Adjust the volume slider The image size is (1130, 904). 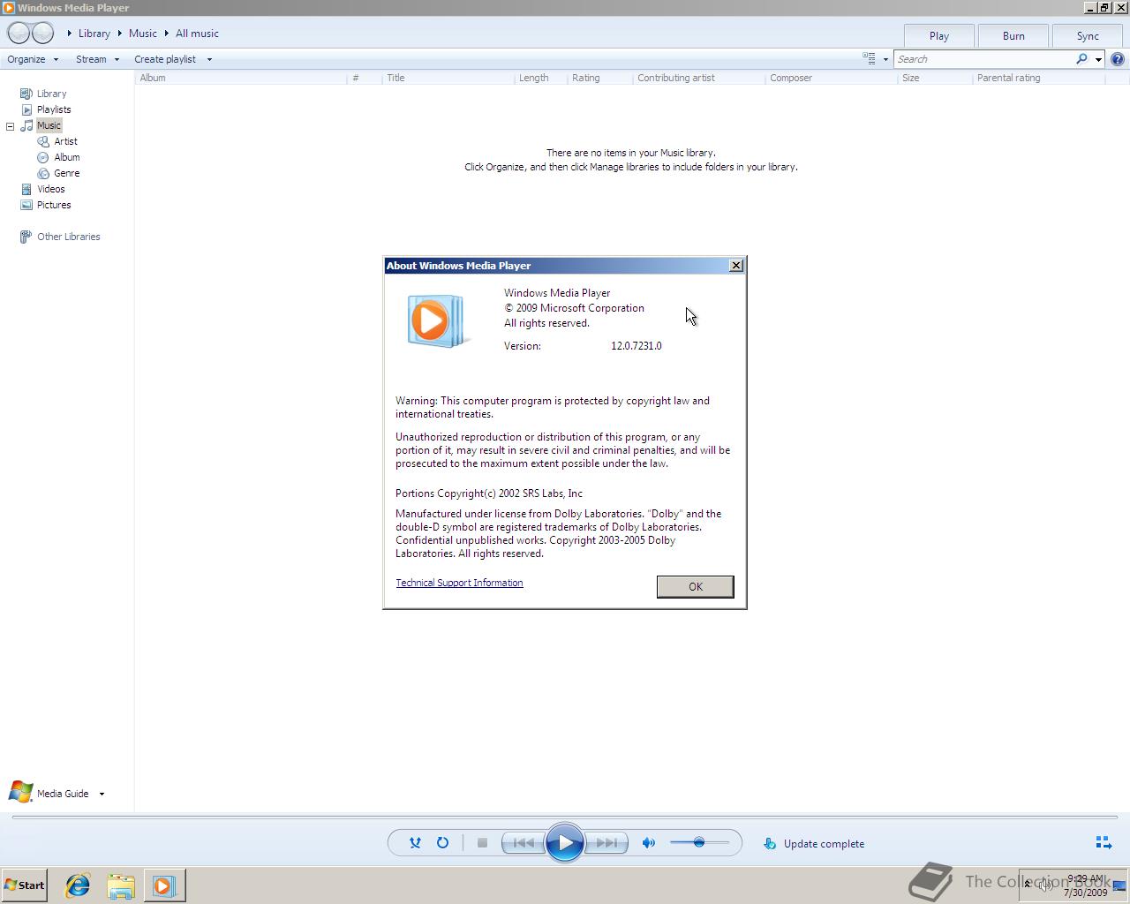pos(699,842)
